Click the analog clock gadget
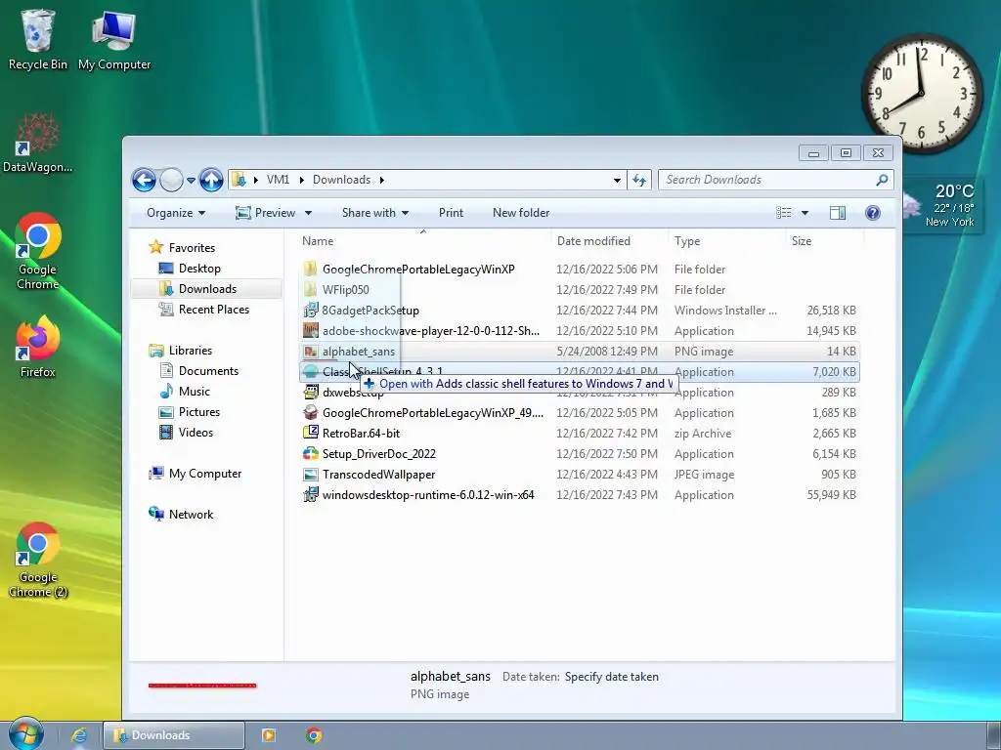The width and height of the screenshot is (1001, 750). coord(921,93)
